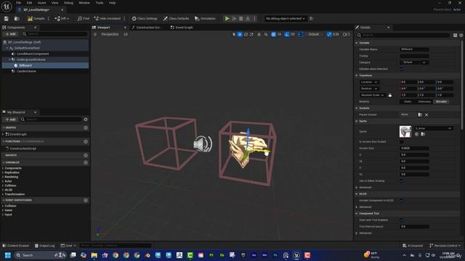The height and width of the screenshot is (261, 465).
Task: Open My Blueprint panel settings gear
Action: (86, 119)
